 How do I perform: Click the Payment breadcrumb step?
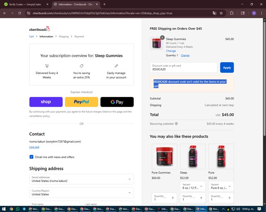(x=79, y=36)
